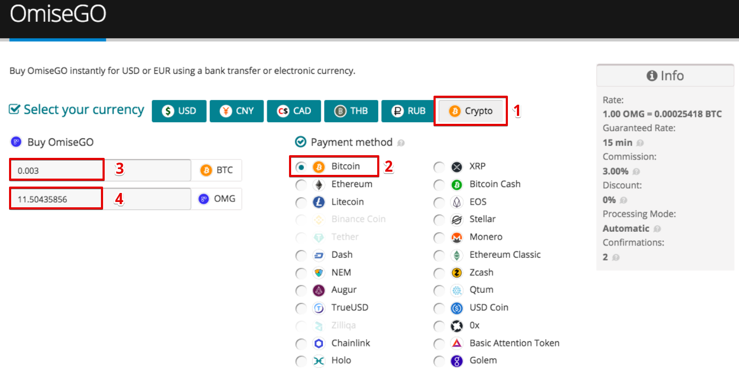Switch to the Crypto currency tab

pos(471,111)
